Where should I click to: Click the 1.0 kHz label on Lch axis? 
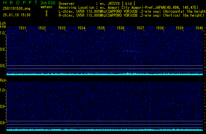[x=3, y=33]
